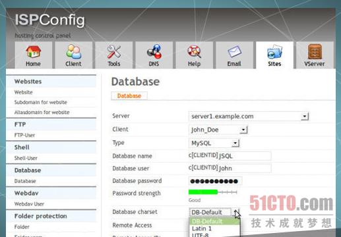Open Shell-User sidebar link
Image resolution: width=341 pixels, height=237 pixels.
(26, 158)
